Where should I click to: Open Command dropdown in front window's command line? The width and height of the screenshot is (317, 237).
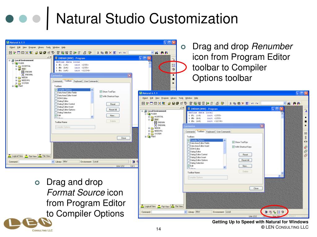point(186,212)
